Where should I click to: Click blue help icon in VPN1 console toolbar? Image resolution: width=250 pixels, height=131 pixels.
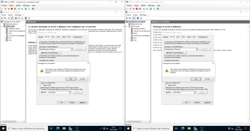click(x=137, y=18)
